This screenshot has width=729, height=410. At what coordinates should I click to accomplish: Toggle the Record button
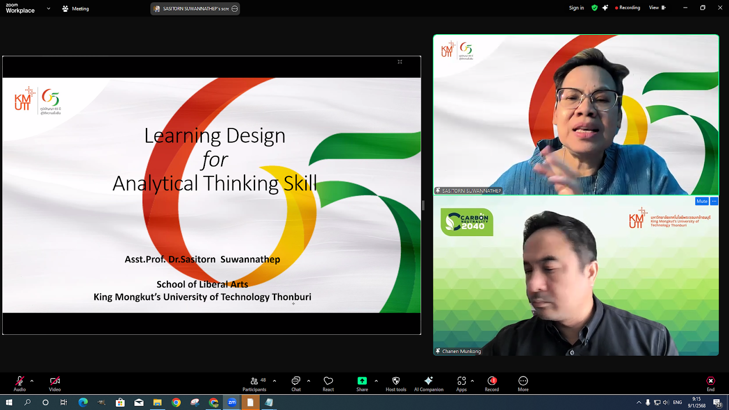tap(492, 381)
